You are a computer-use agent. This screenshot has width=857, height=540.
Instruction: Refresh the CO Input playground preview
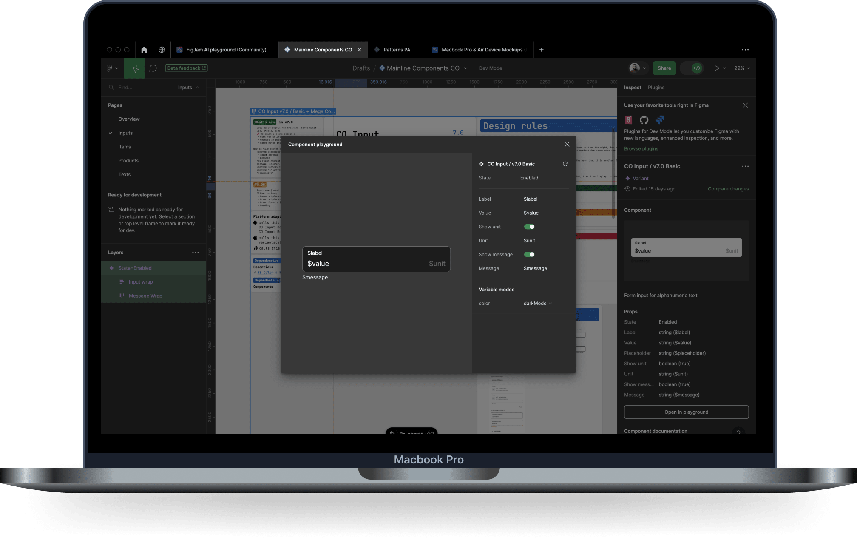tap(565, 164)
